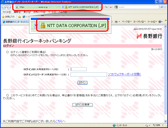Click the pink ログイン section header
The height and width of the screenshot is (128, 168).
tap(82, 46)
